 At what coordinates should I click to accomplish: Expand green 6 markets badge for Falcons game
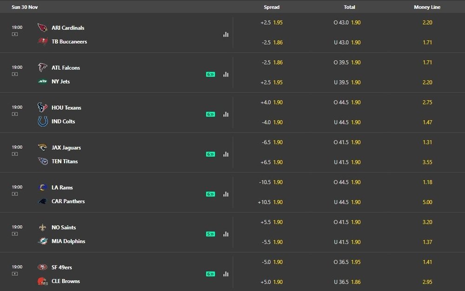tap(210, 74)
